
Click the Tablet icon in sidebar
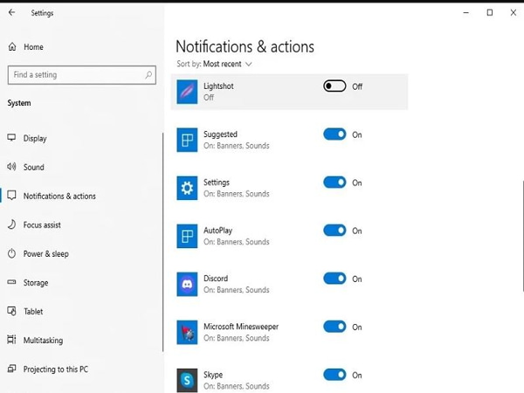pyautogui.click(x=11, y=311)
